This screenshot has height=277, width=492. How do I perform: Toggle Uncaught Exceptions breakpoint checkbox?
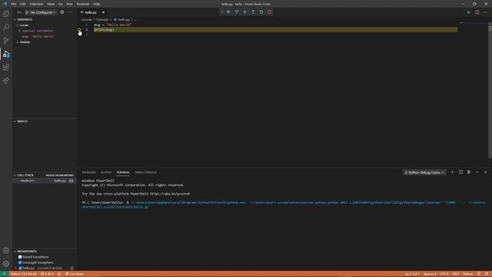[x=20, y=262]
